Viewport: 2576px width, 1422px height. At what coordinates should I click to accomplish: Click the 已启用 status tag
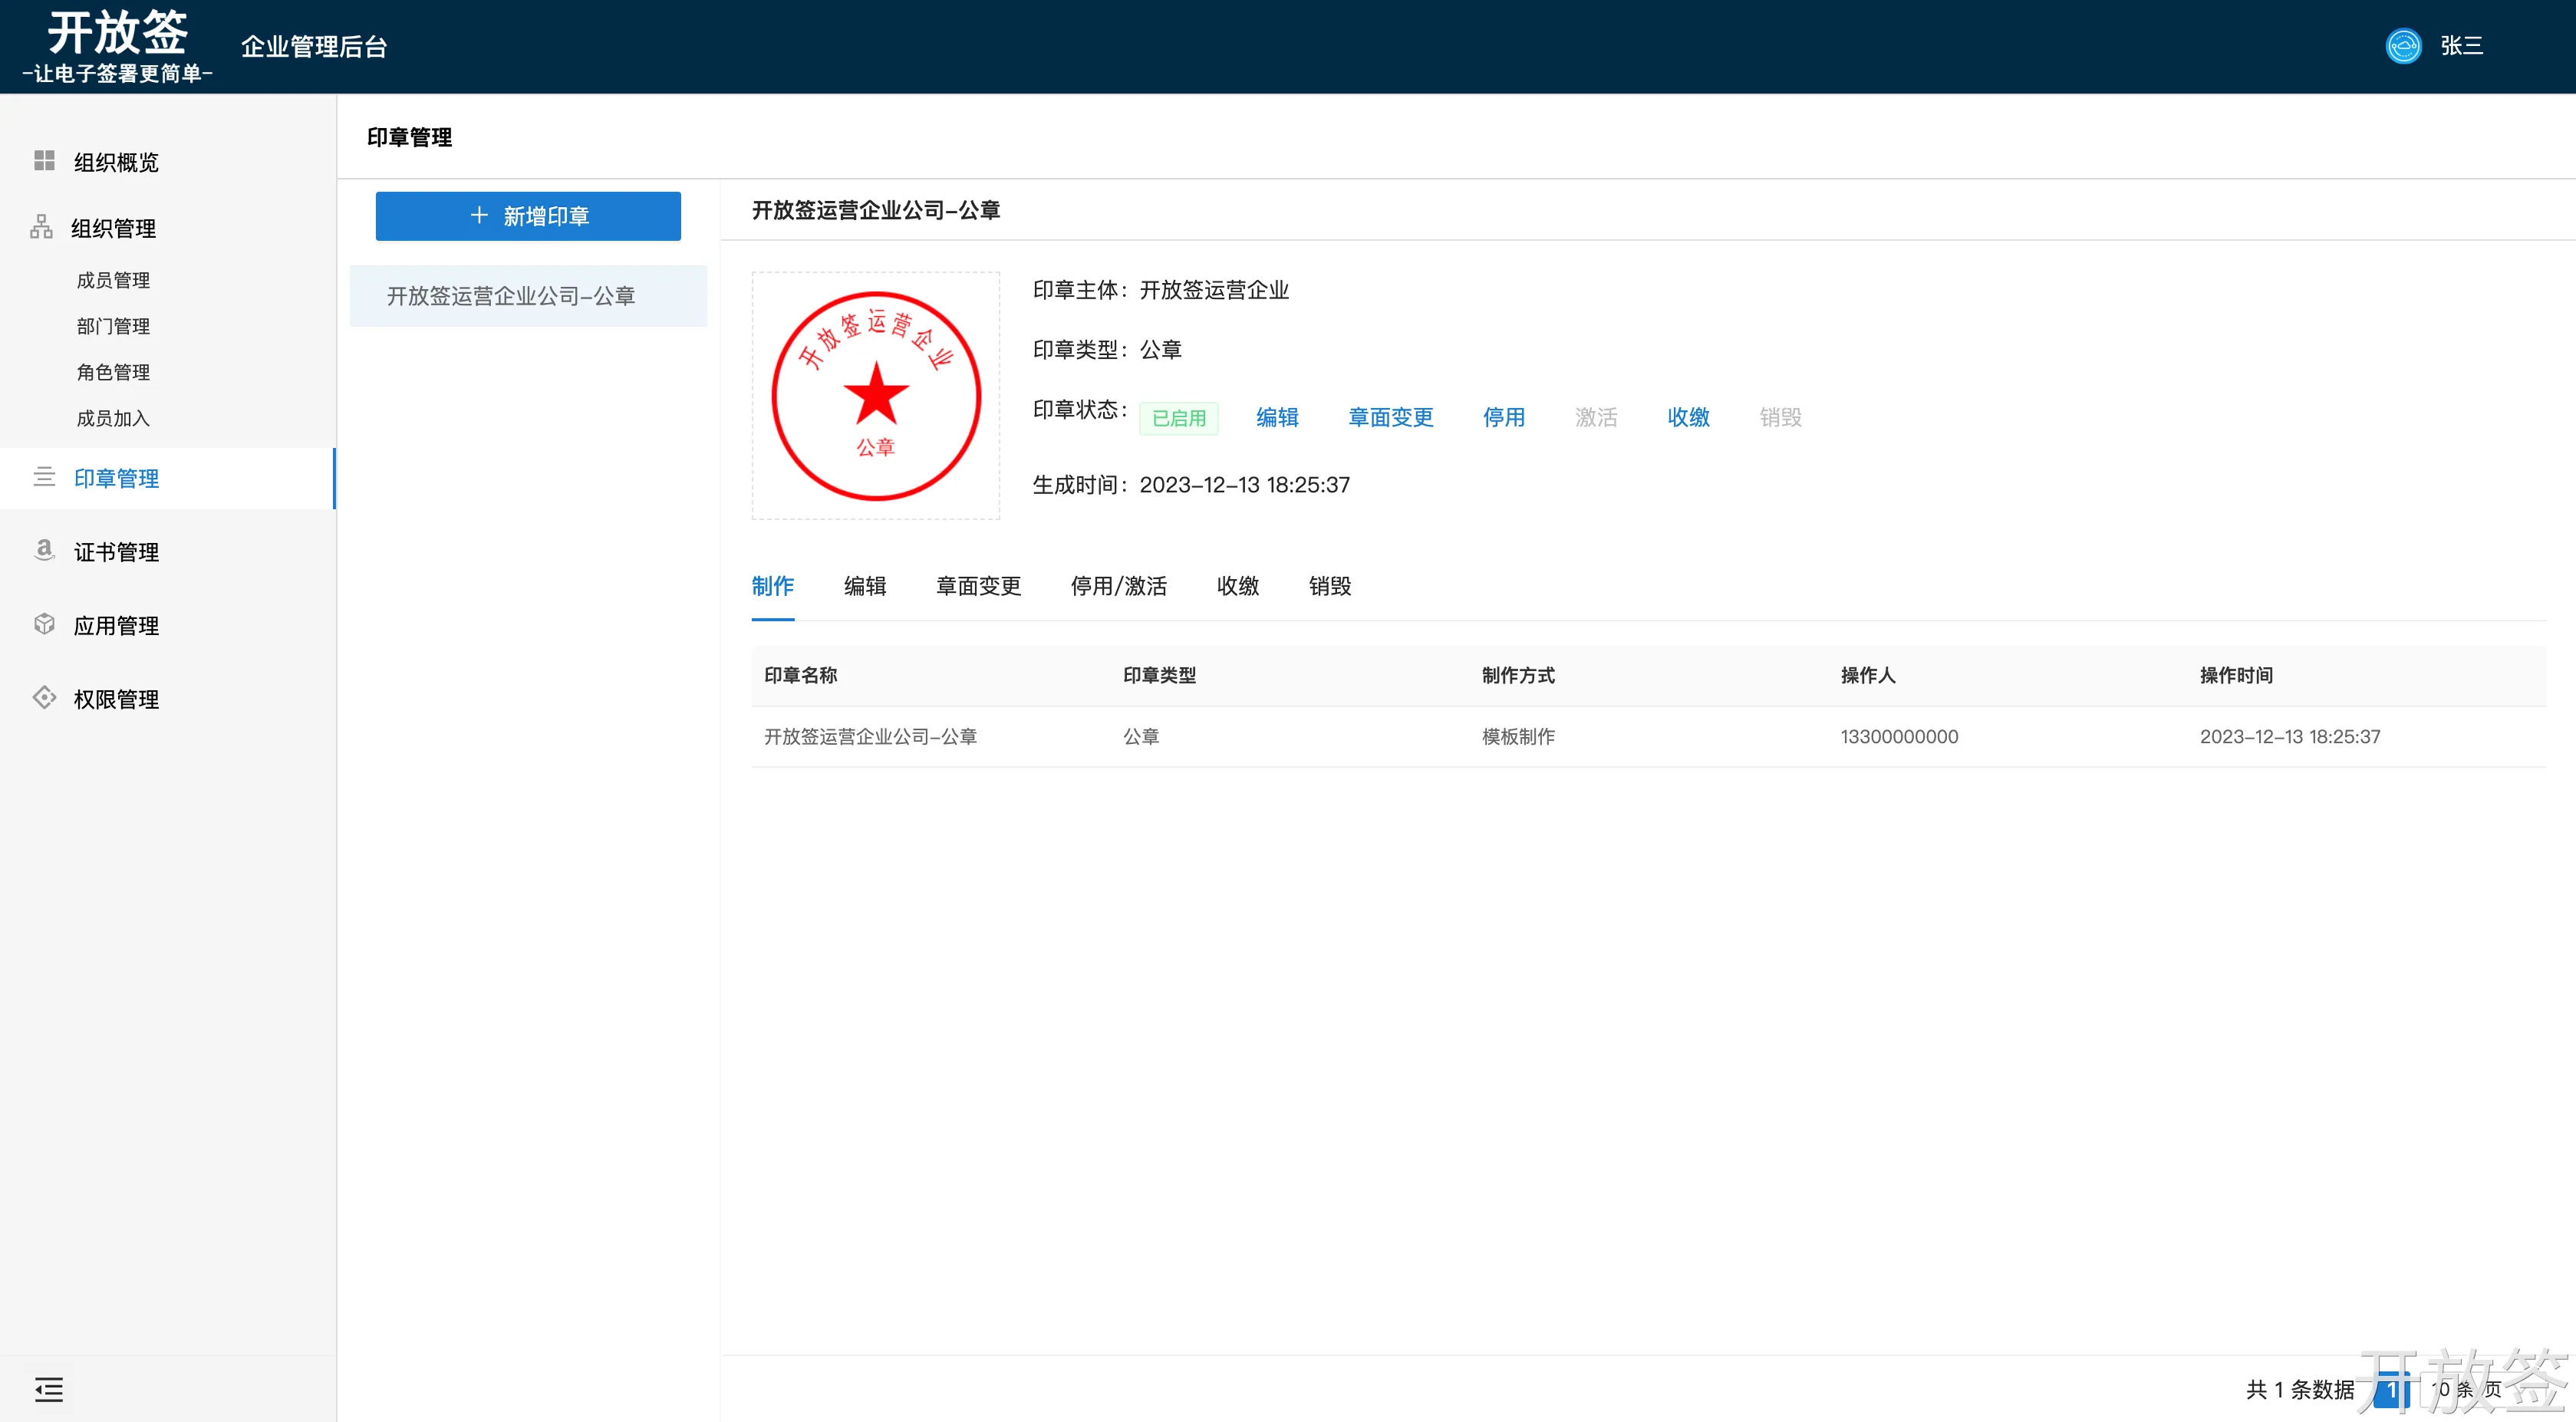pyautogui.click(x=1179, y=418)
